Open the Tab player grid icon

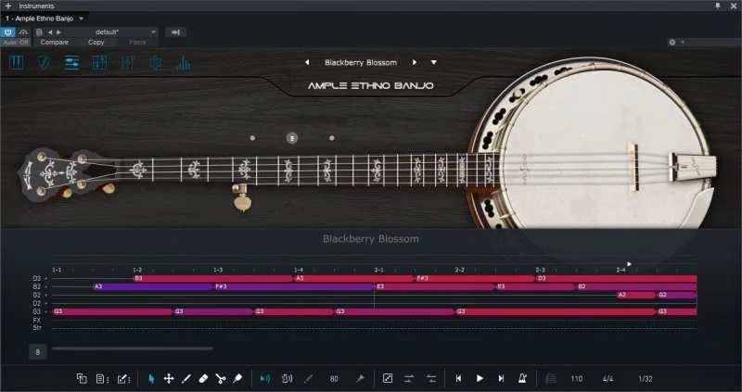(x=100, y=62)
